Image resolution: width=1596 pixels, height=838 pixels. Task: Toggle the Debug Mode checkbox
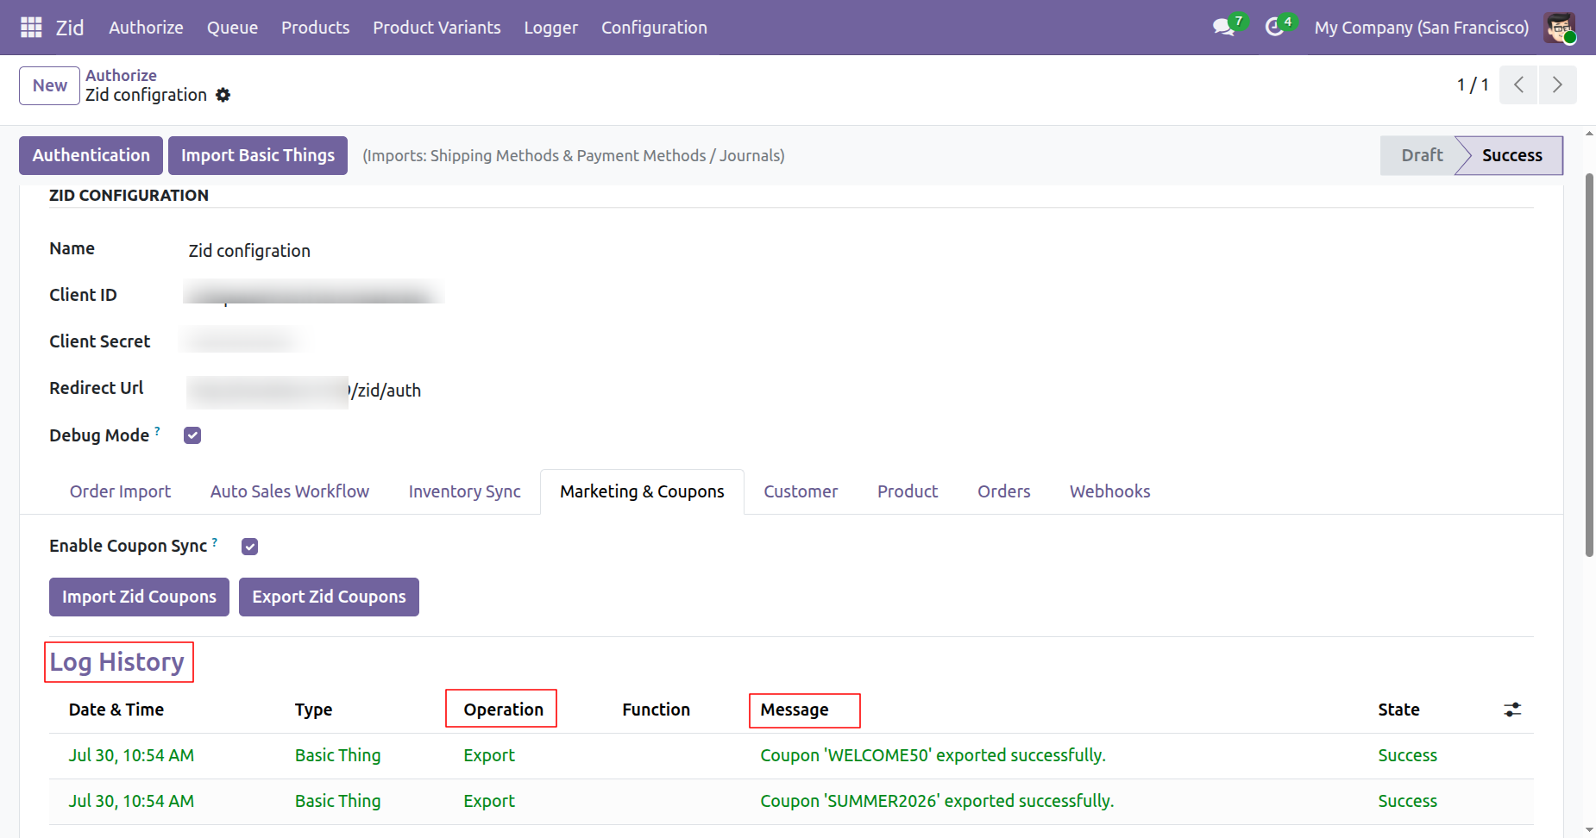pyautogui.click(x=192, y=435)
